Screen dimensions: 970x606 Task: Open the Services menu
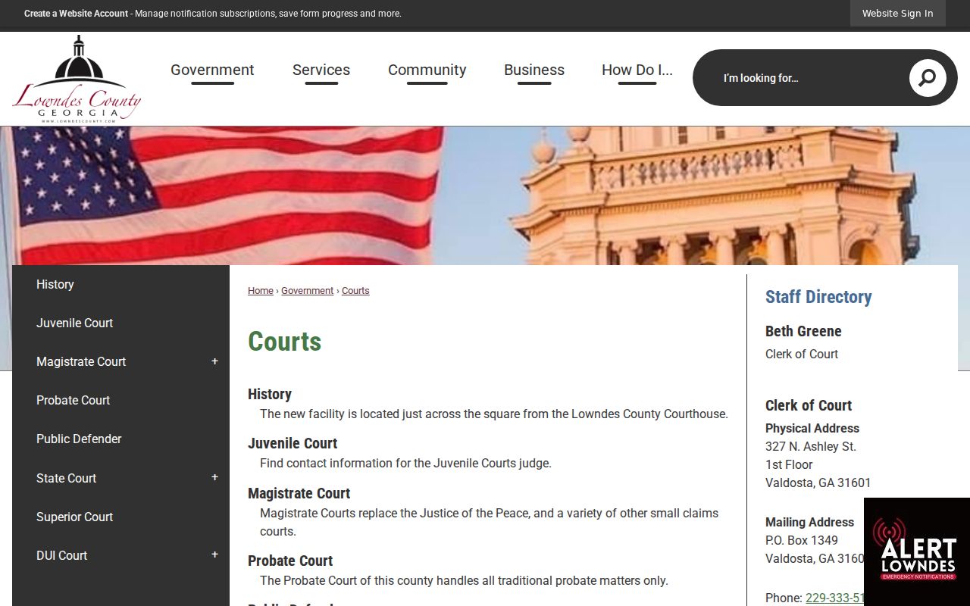321,70
